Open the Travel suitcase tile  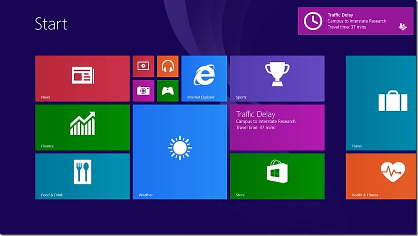pos(381,103)
